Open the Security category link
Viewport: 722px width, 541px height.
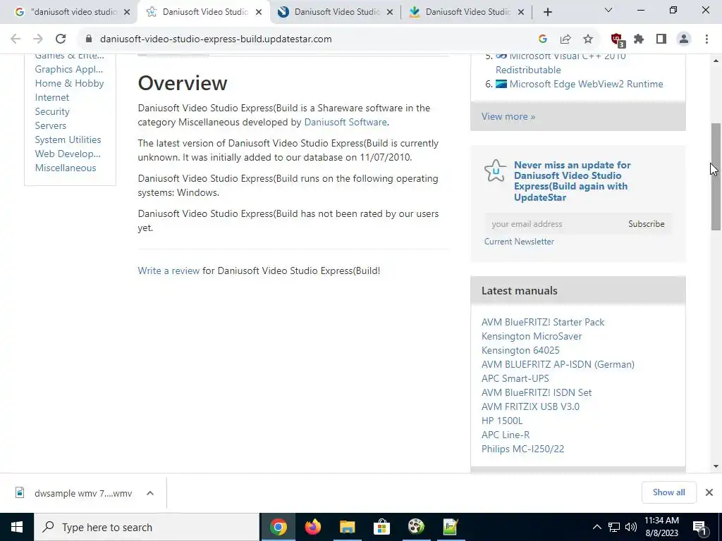tap(52, 112)
